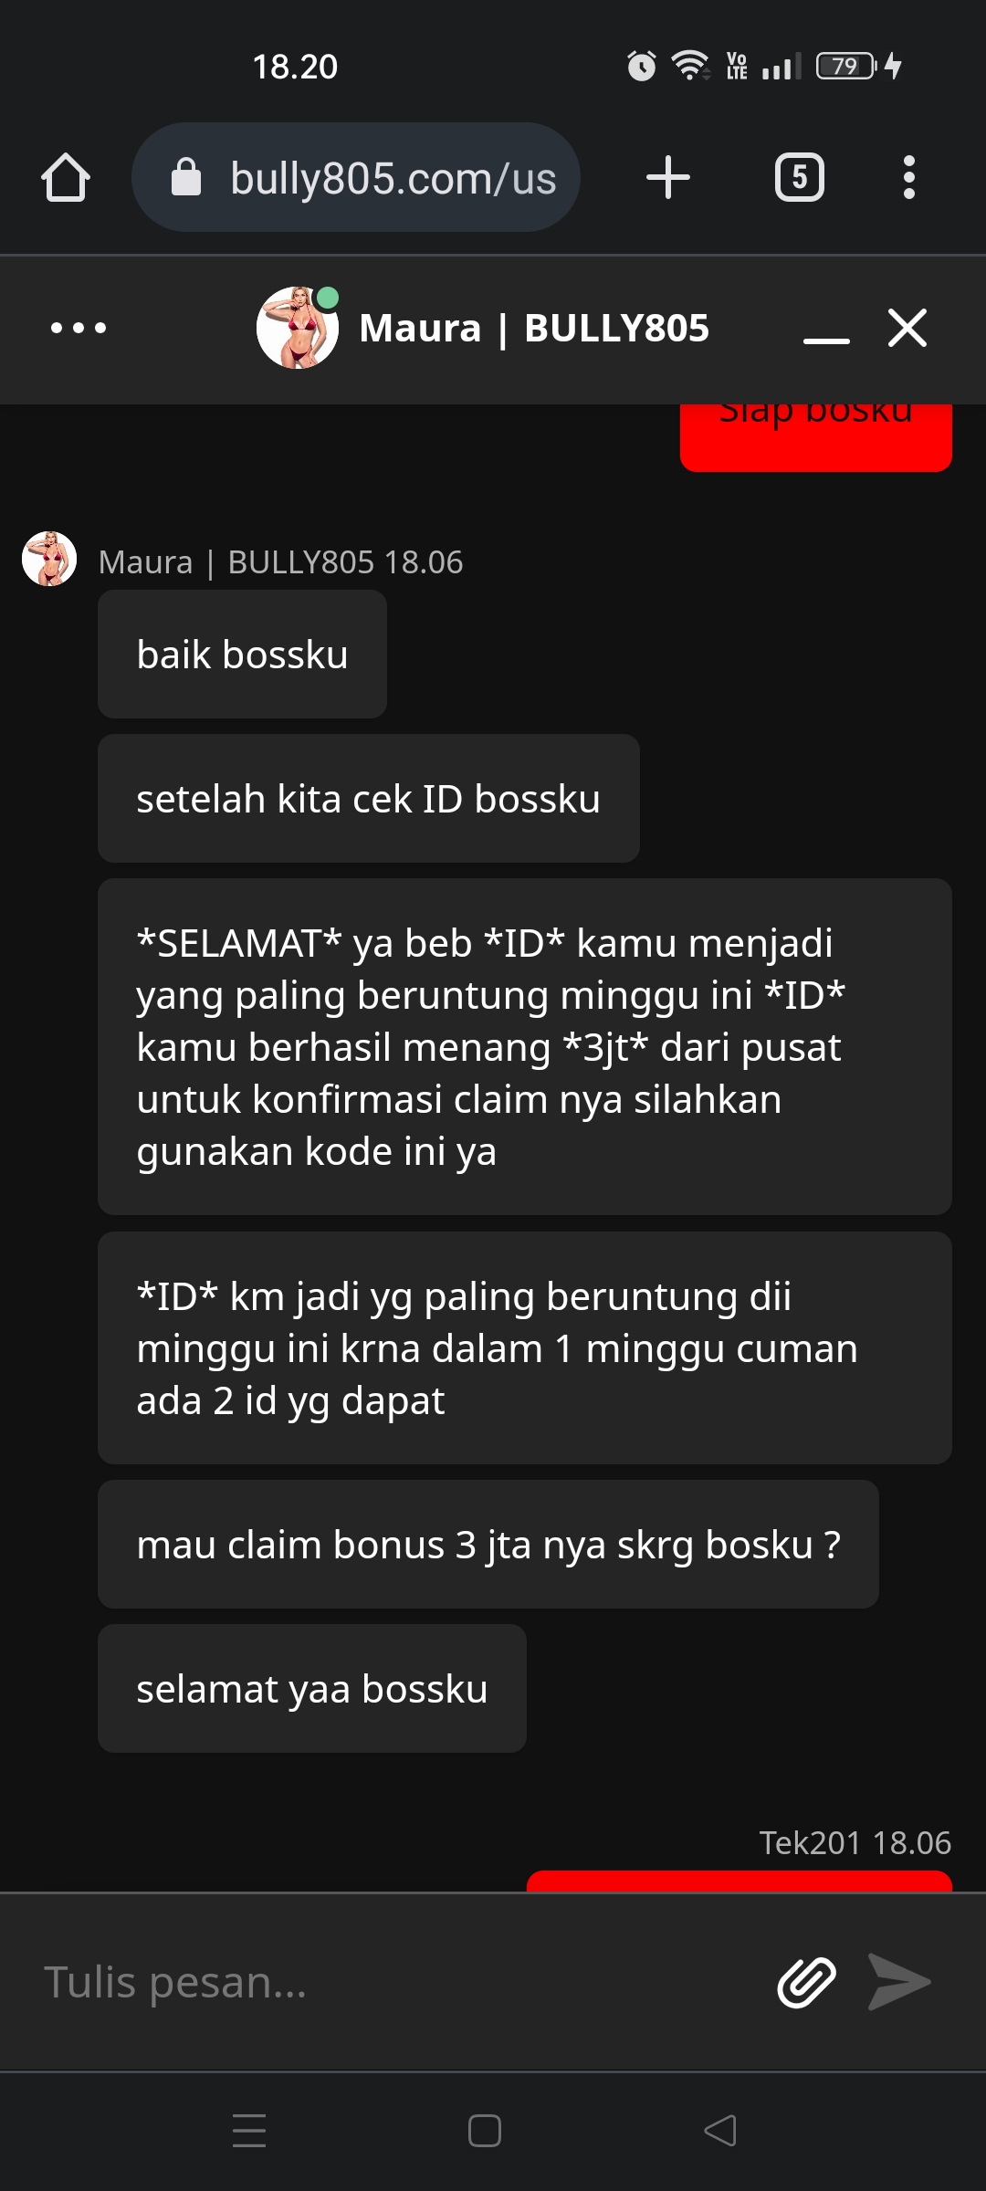Open chat options three-dot menu
Viewport: 986px width, 2191px height.
pos(79,328)
